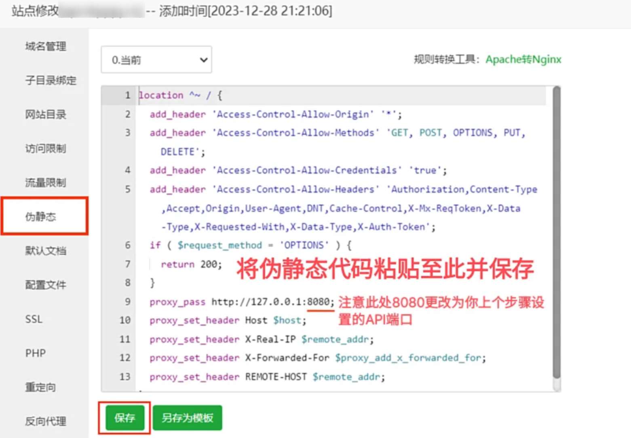Open 配置文件 sidebar item
Image resolution: width=631 pixels, height=438 pixels.
pos(45,285)
